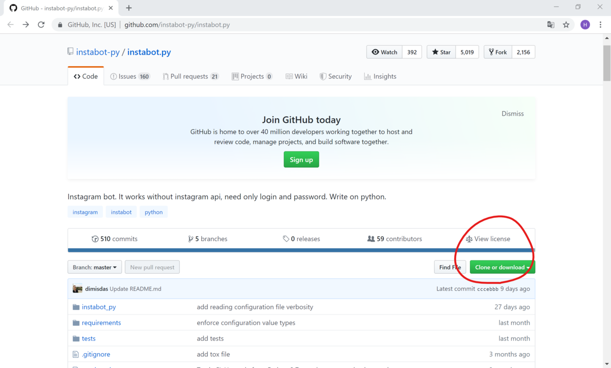The height and width of the screenshot is (368, 611).
Task: Open the requirements folder
Action: [x=101, y=323]
